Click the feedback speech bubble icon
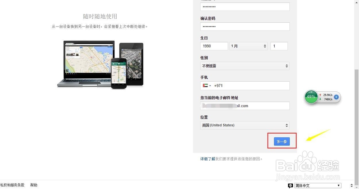Viewport: 359px width, 189px height. 290,185
